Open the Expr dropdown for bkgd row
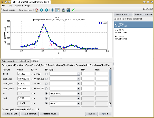Viewport: 154px width, 118px height. point(79,74)
